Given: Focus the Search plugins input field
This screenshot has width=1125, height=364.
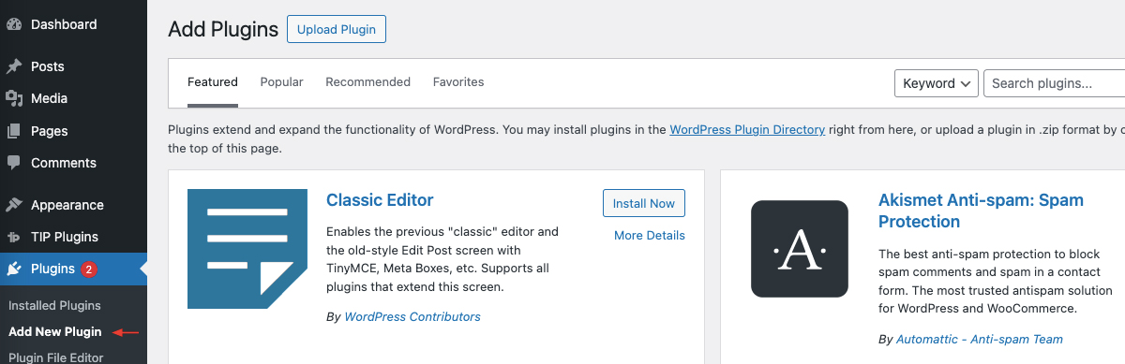Looking at the screenshot, I should point(1054,83).
